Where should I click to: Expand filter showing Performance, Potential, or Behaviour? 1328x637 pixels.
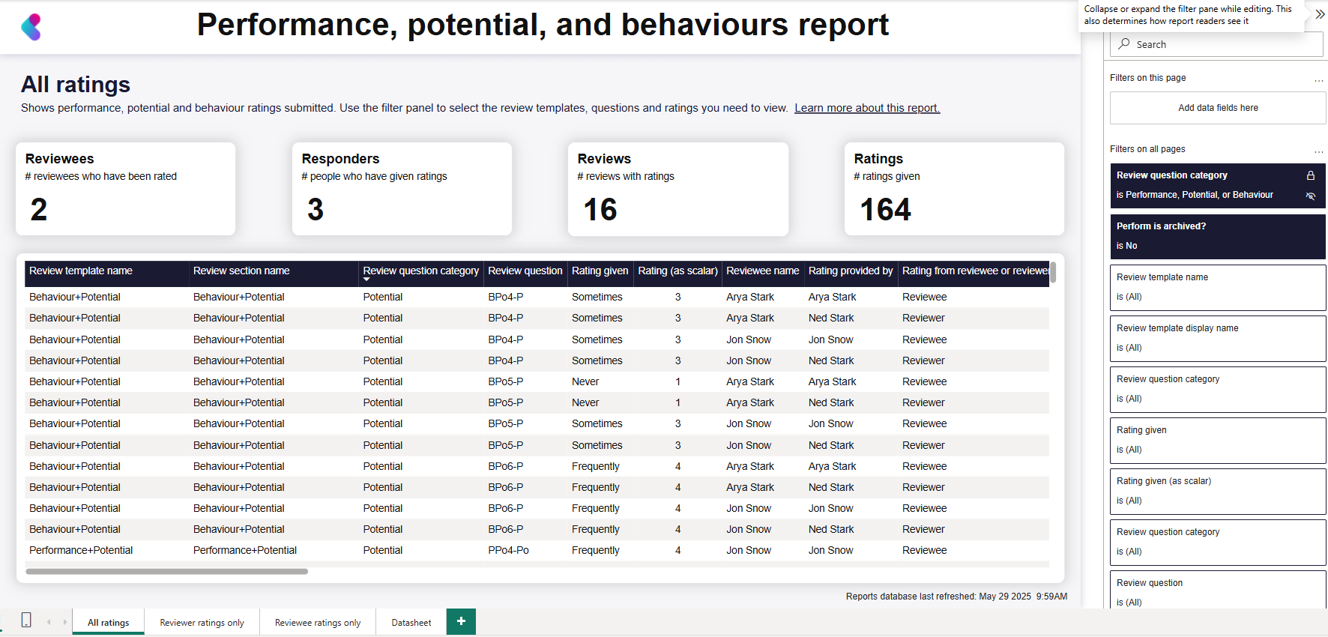point(1218,186)
